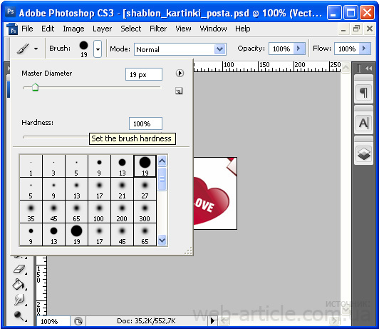Restore down the document window
This screenshot has height=329, width=379.
tap(356, 29)
